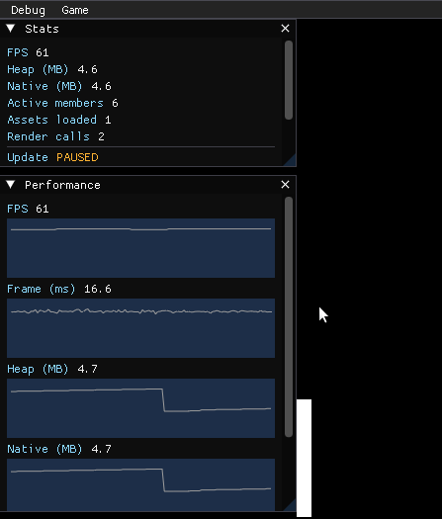
Task: Click the Heap (MB) 4.6 line
Action: click(52, 69)
